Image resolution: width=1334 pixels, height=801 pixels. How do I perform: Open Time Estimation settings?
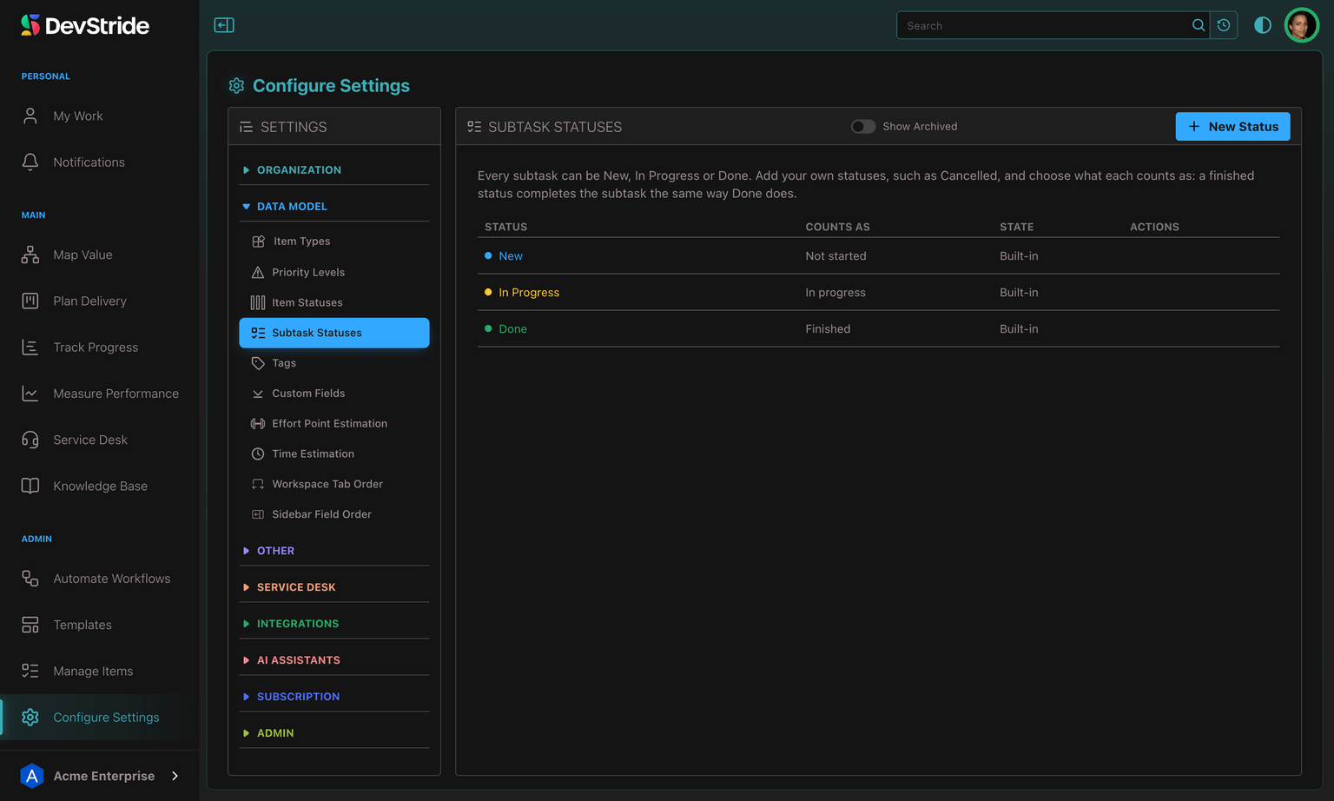[x=334, y=453]
